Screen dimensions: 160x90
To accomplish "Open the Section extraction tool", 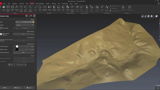I will (x=68, y=8).
